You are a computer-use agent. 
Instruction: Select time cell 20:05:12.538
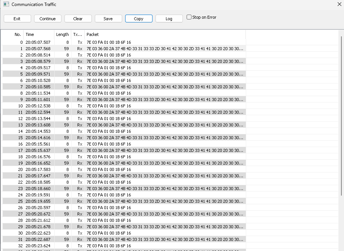(38, 106)
